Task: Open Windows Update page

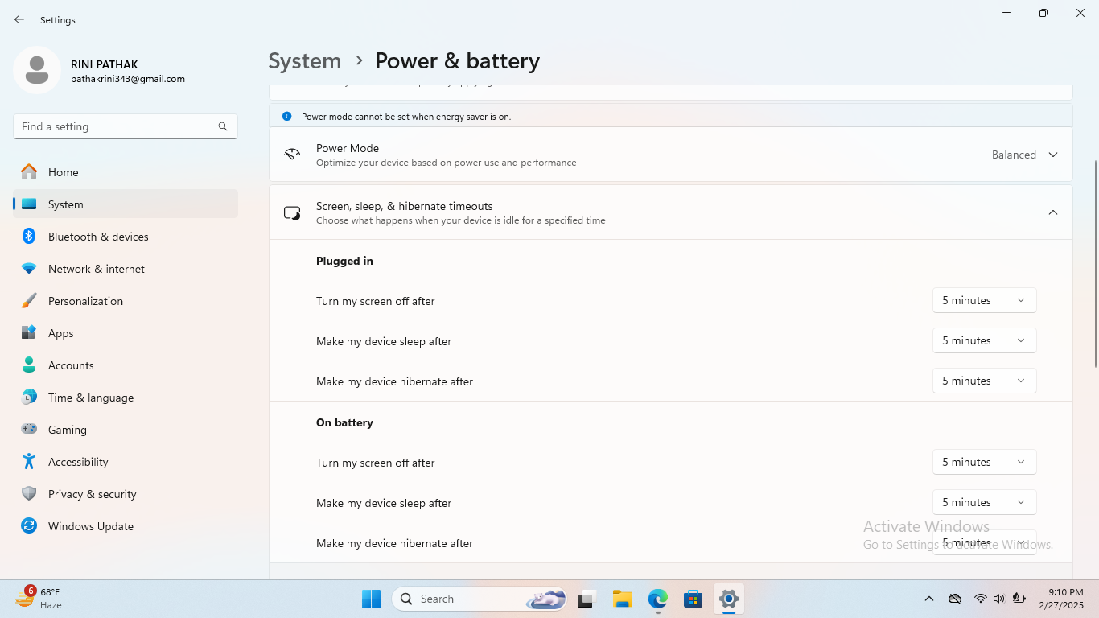Action: 91,526
